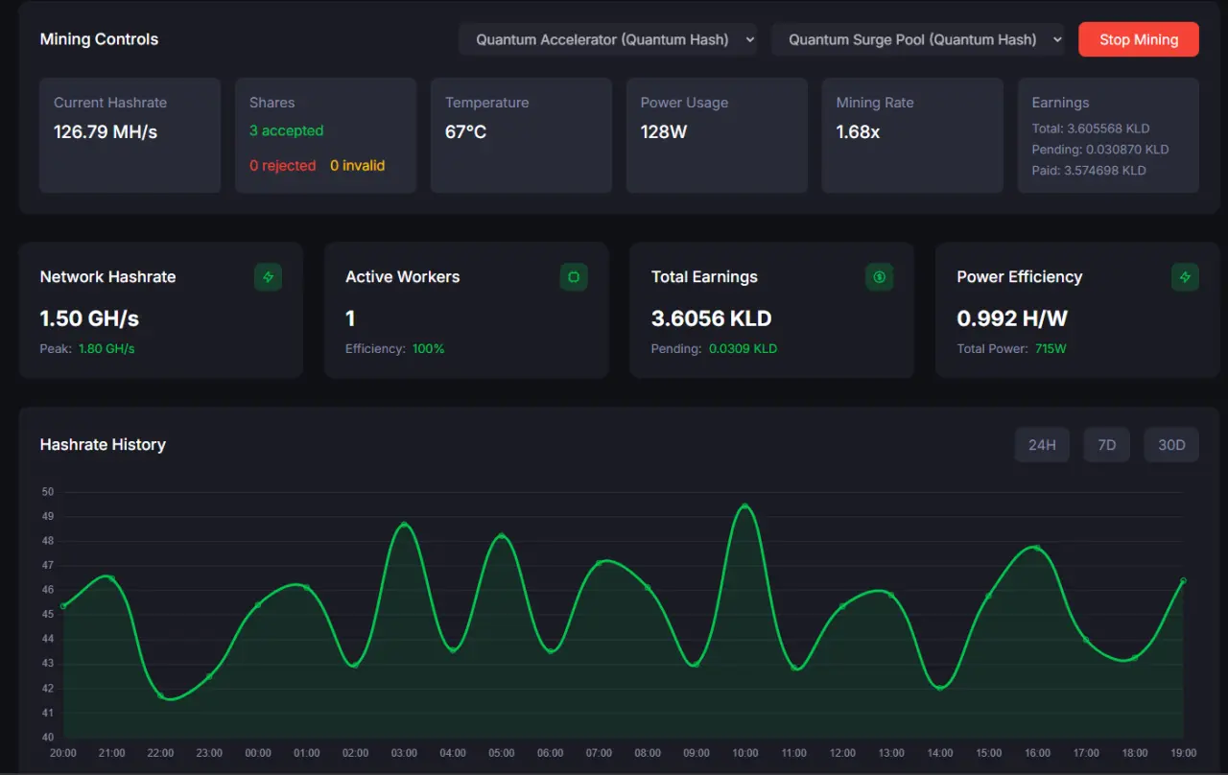
Task: Click the Power Efficiency lightning icon
Action: 1185,277
